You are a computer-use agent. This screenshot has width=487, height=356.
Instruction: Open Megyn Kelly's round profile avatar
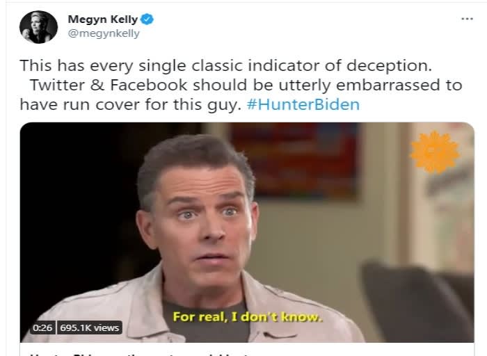[x=38, y=27]
